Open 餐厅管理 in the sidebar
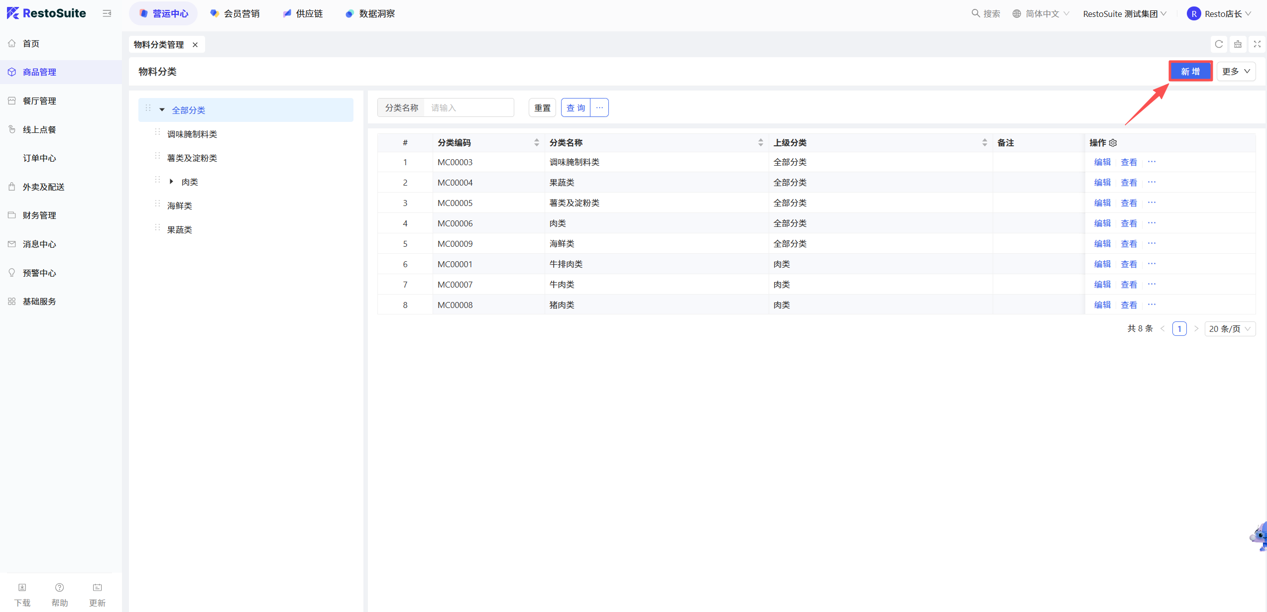The height and width of the screenshot is (612, 1267). pos(39,101)
